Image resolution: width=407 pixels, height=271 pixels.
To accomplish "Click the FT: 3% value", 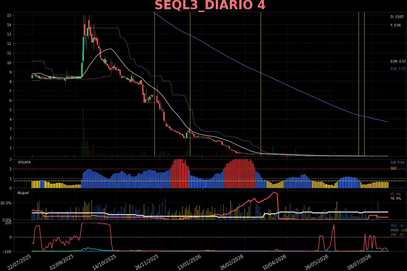I will pos(396,194).
